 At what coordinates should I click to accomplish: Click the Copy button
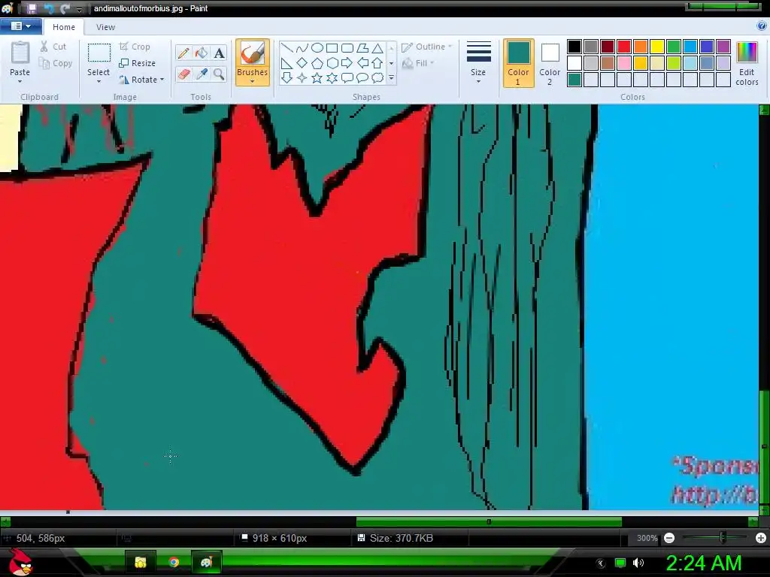[x=56, y=63]
